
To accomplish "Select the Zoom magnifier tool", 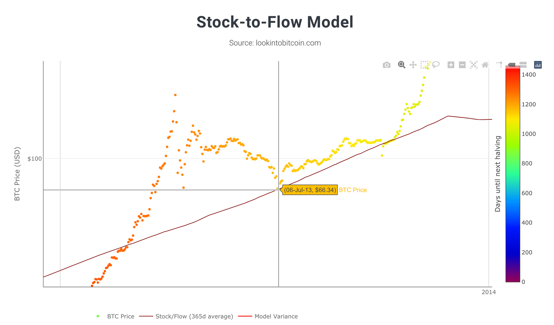I will [401, 65].
